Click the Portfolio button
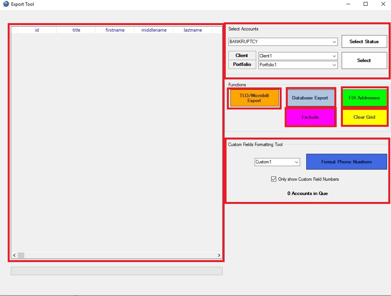391x296 pixels. point(242,64)
